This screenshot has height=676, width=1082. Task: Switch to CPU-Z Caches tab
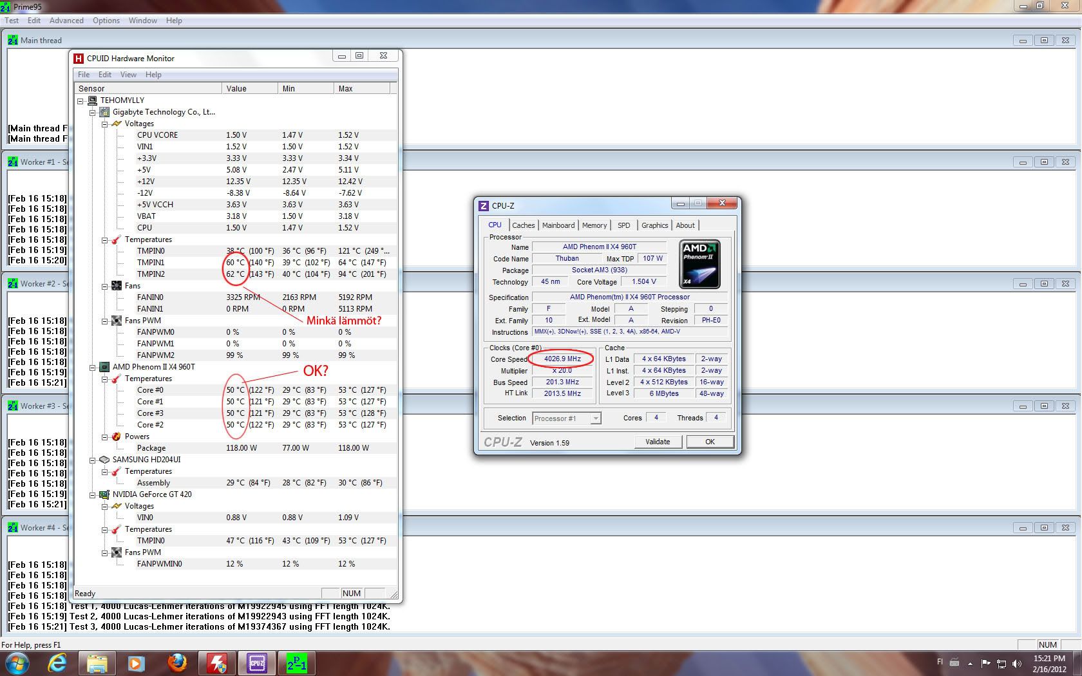[x=523, y=225]
